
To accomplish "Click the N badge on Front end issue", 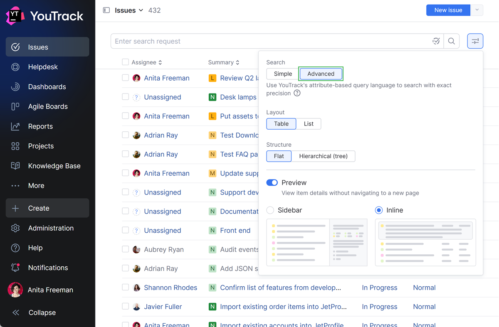I will tap(212, 231).
